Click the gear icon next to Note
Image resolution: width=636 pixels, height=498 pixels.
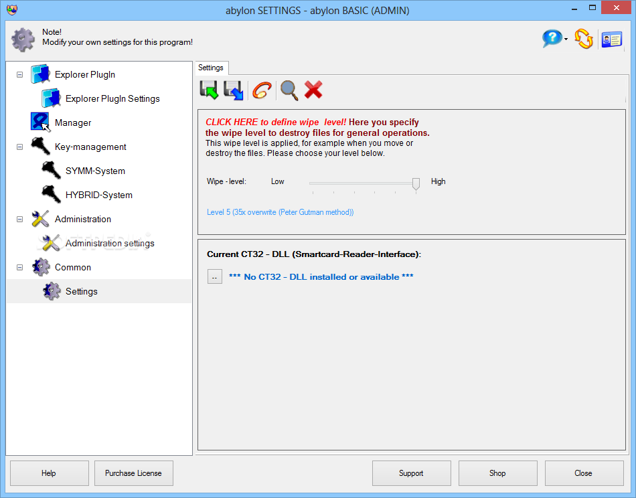tap(23, 39)
